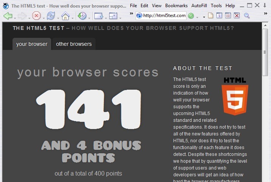Go to the Home page icon
The image size is (271, 182).
pos(65,16)
